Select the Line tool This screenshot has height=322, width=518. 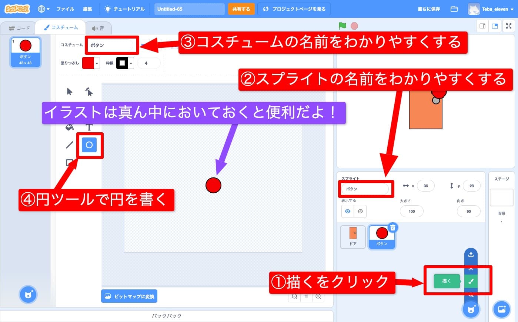click(69, 145)
